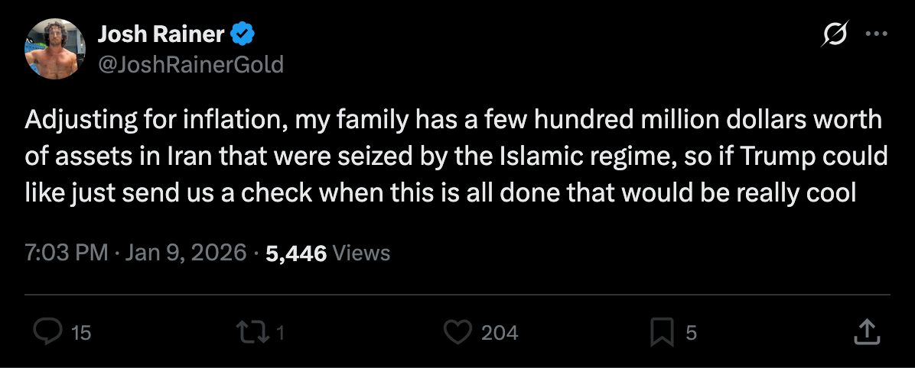This screenshot has width=915, height=368.
Task: Open the @JoshRainerGold handle link
Action: [190, 64]
